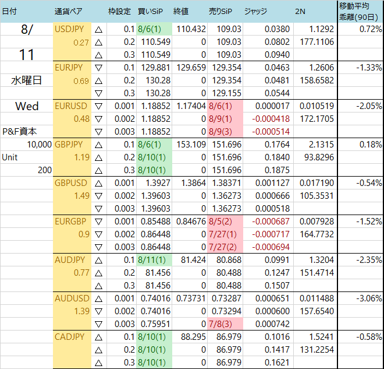This screenshot has height=369, width=384.
Task: Select the AUDUSD currency pair cell
Action: 72,298
